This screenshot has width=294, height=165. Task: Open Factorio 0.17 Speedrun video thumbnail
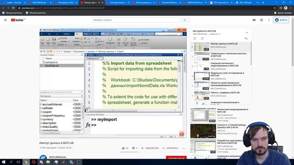click(203, 131)
